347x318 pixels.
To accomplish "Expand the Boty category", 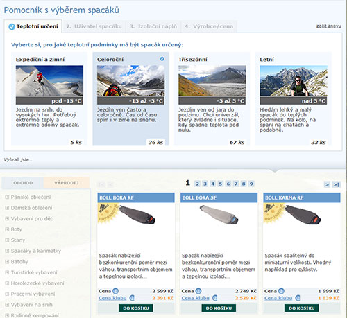I will coord(7,229).
